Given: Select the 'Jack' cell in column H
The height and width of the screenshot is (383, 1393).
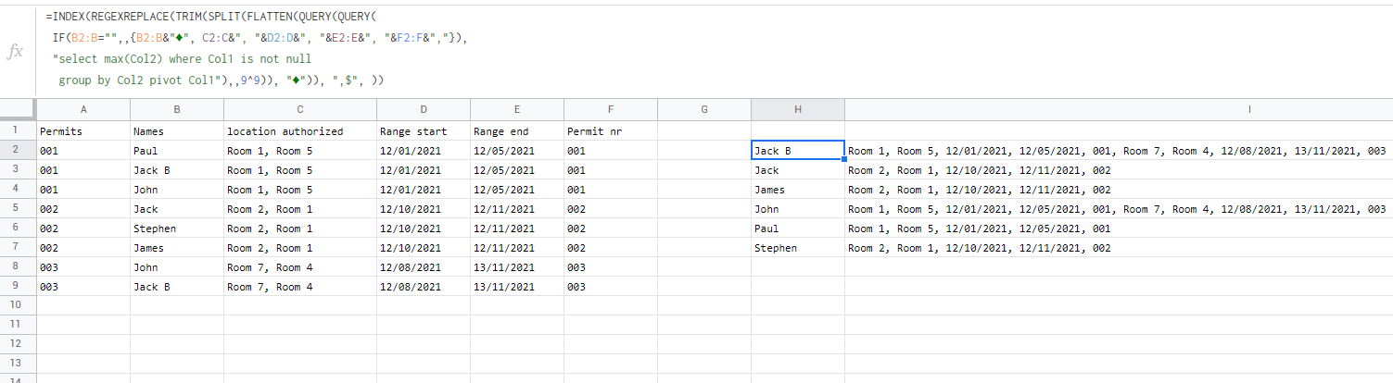Looking at the screenshot, I should click(x=798, y=169).
